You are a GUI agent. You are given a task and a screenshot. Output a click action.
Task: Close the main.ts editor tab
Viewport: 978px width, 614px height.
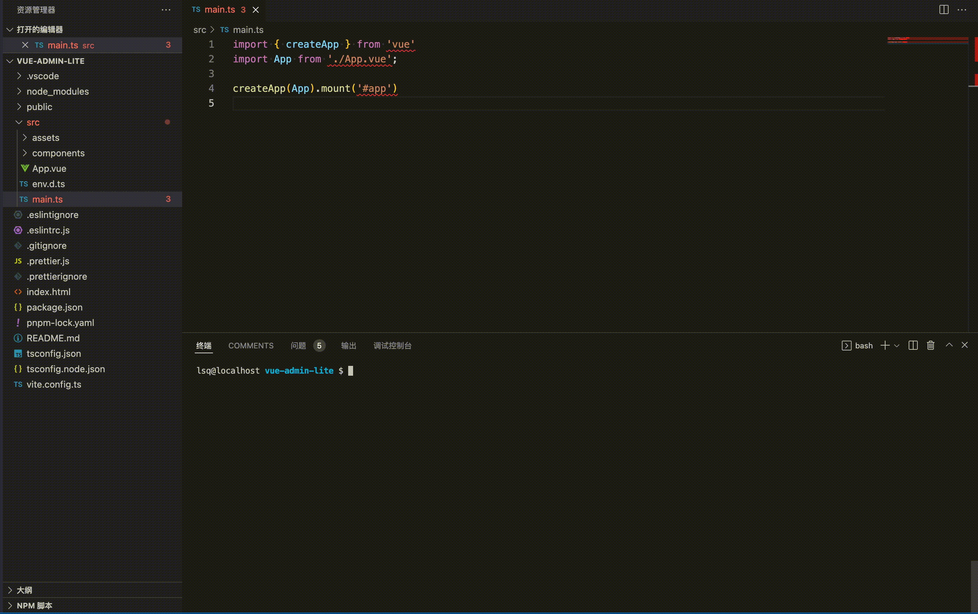(256, 10)
